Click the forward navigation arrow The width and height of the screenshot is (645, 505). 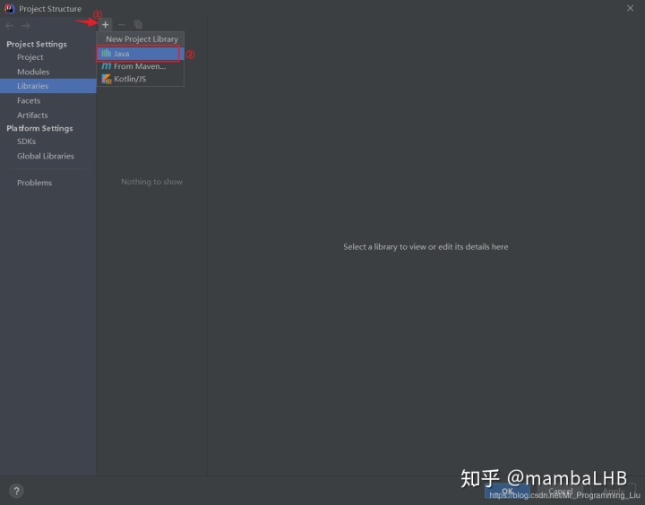click(26, 25)
